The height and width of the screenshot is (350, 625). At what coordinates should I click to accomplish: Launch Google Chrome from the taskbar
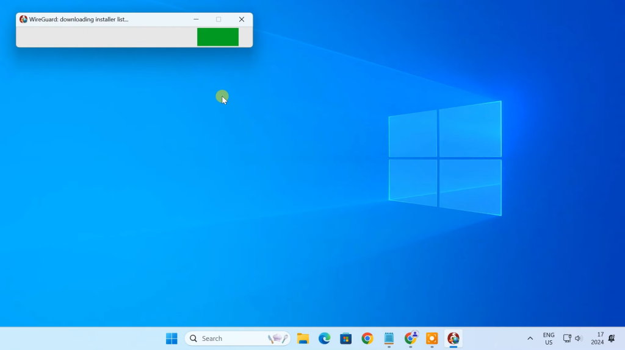pyautogui.click(x=367, y=338)
